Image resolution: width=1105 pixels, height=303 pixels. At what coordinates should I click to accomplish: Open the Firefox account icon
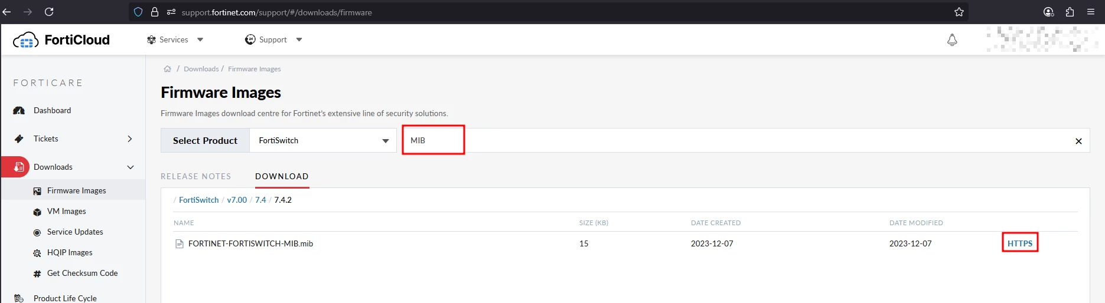point(1049,12)
